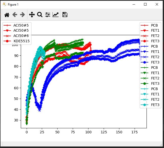Click the KDE5515 legend entry
This screenshot has height=148, width=164.
pyautogui.click(x=16, y=41)
